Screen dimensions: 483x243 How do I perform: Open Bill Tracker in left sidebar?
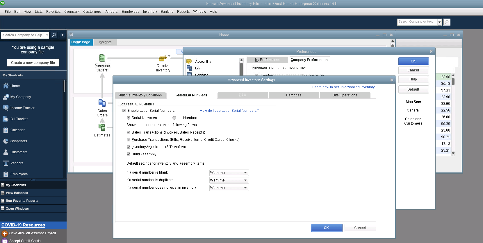click(x=19, y=119)
